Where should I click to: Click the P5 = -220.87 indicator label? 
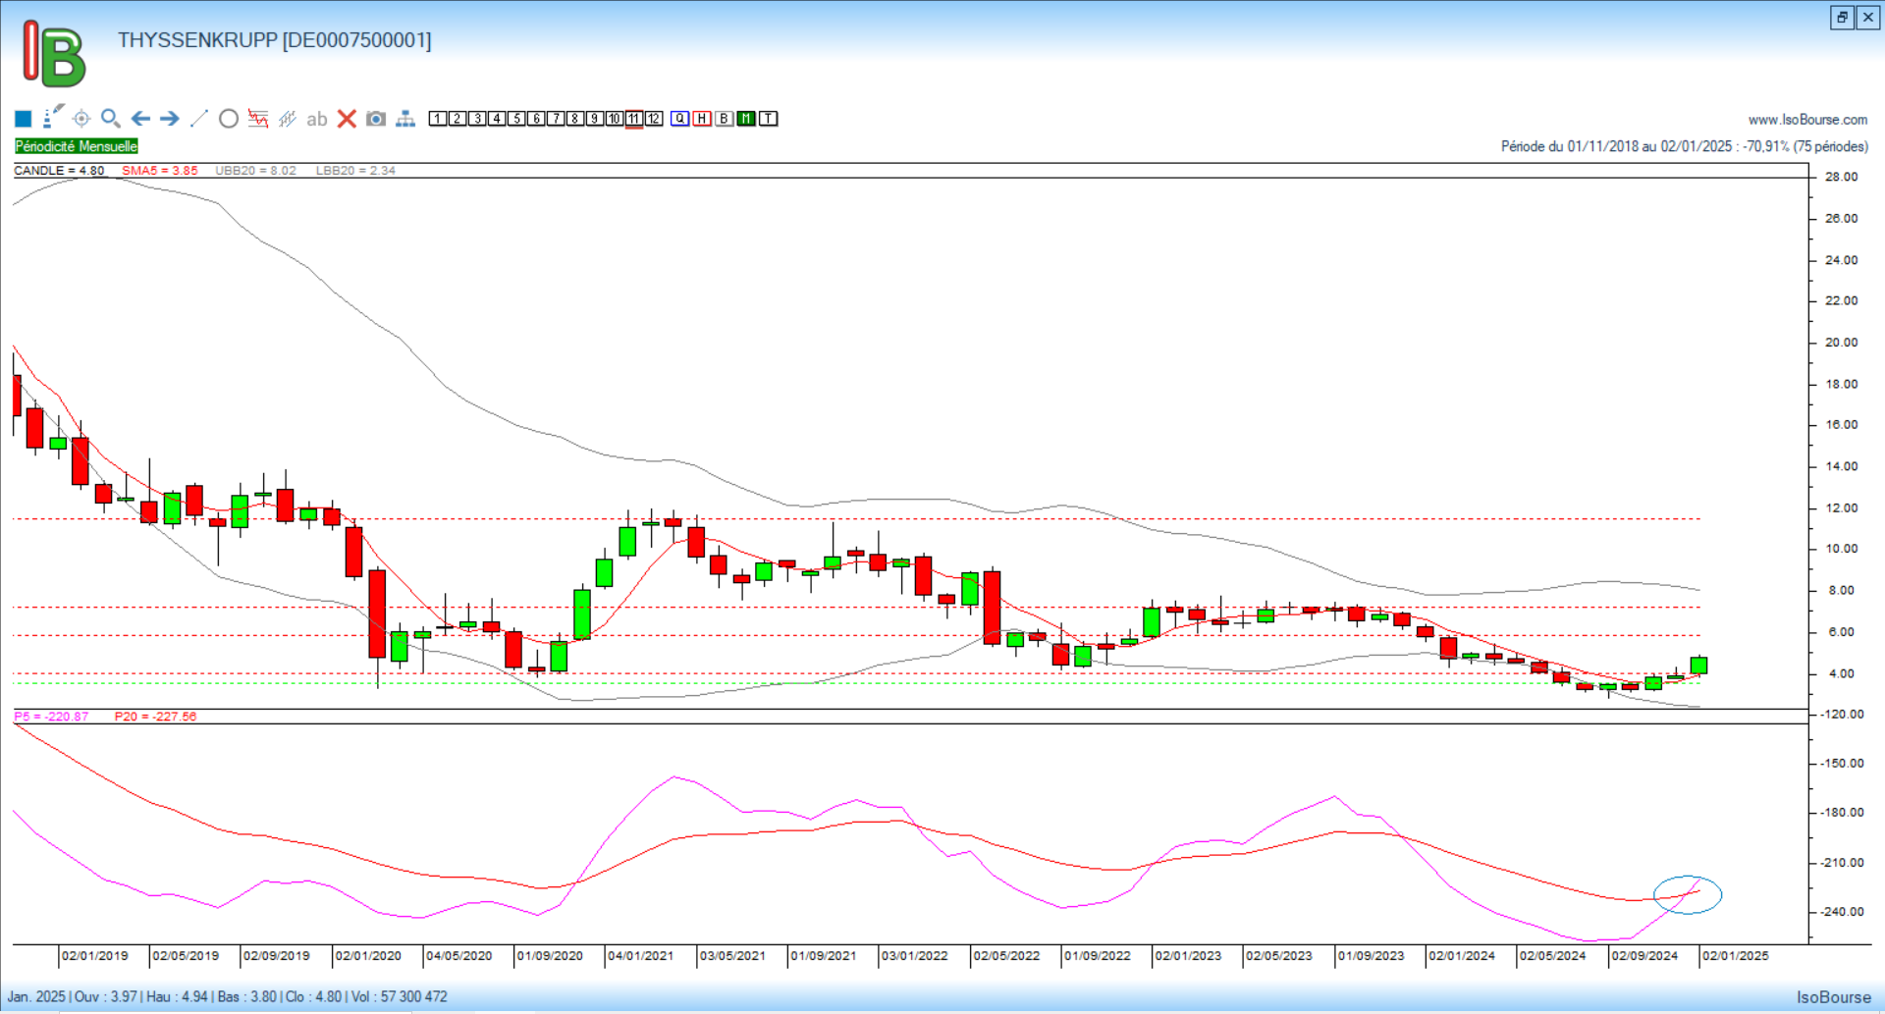pos(51,717)
